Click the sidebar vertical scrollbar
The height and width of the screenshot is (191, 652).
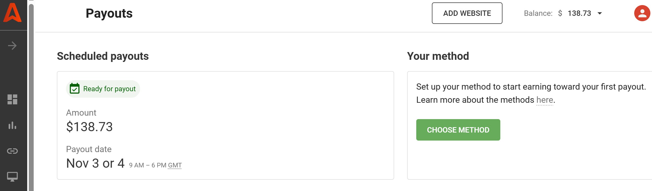31,97
